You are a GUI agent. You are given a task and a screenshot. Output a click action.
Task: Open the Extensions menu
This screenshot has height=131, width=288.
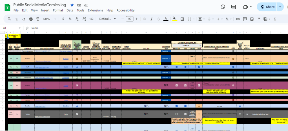pyautogui.click(x=95, y=10)
